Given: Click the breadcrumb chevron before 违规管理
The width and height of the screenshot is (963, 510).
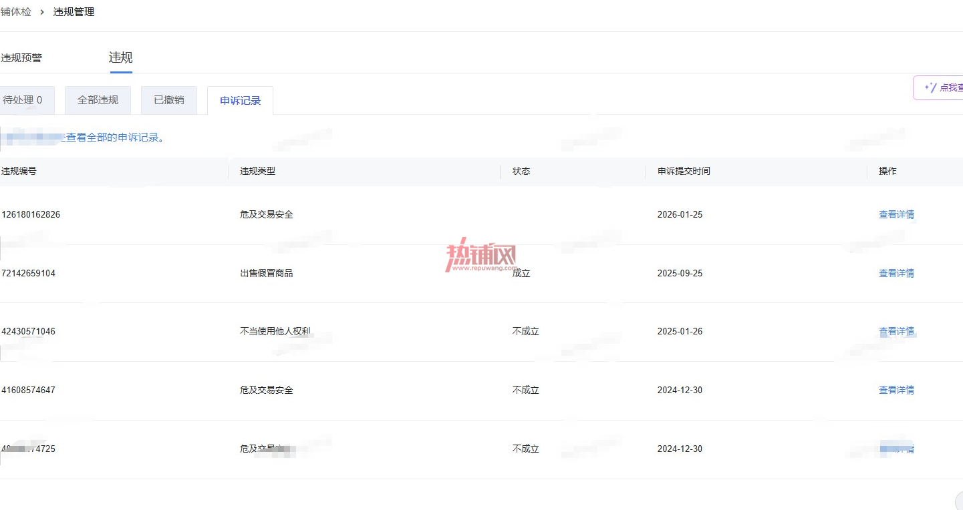Looking at the screenshot, I should click(x=42, y=12).
